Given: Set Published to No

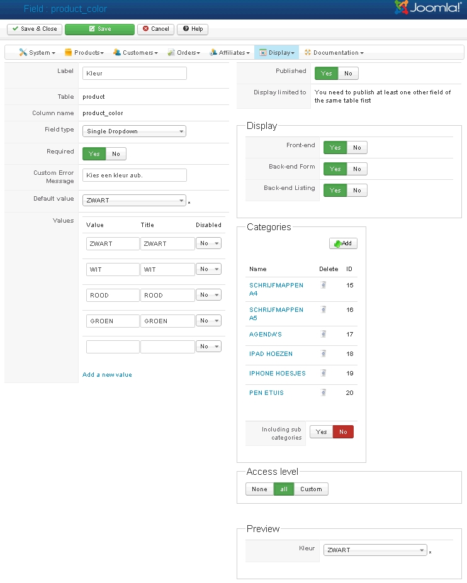Looking at the screenshot, I should coord(348,74).
